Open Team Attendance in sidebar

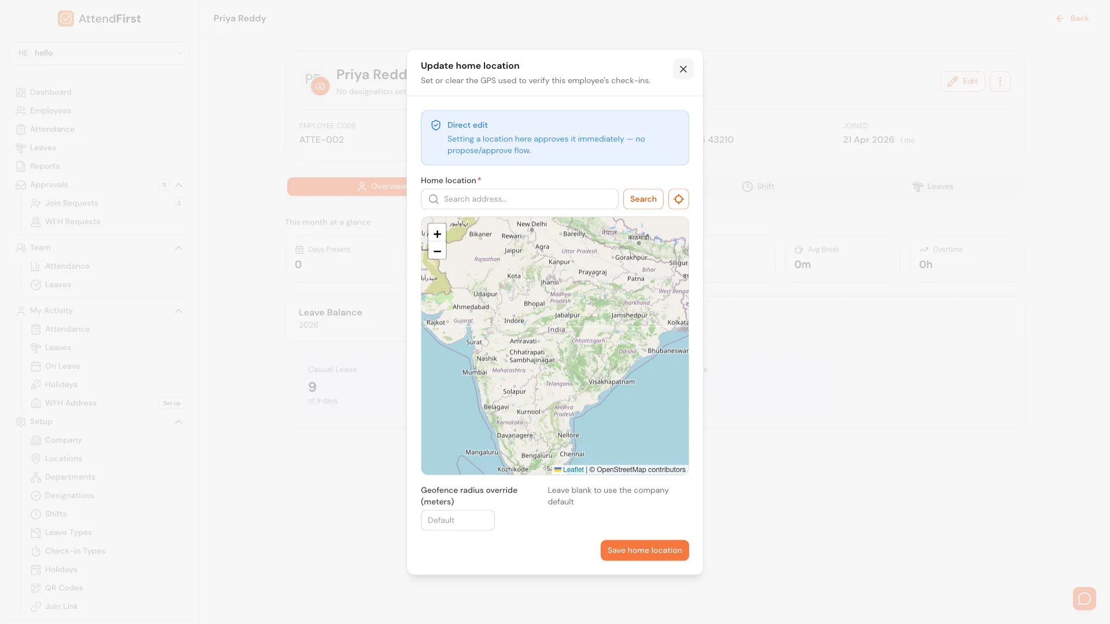click(x=67, y=266)
